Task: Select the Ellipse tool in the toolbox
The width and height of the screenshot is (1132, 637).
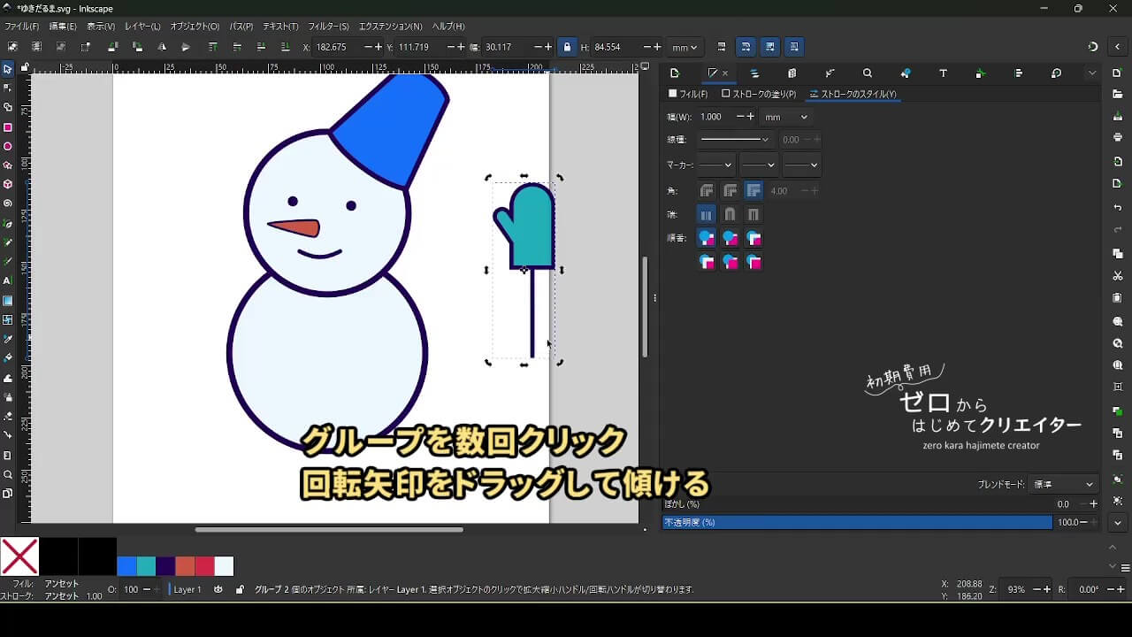Action: (8, 146)
